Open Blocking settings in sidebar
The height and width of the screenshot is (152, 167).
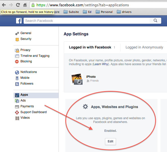26,61
